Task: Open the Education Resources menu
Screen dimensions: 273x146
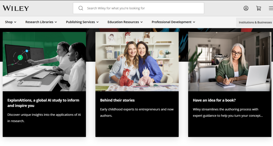Action: tap(125, 22)
